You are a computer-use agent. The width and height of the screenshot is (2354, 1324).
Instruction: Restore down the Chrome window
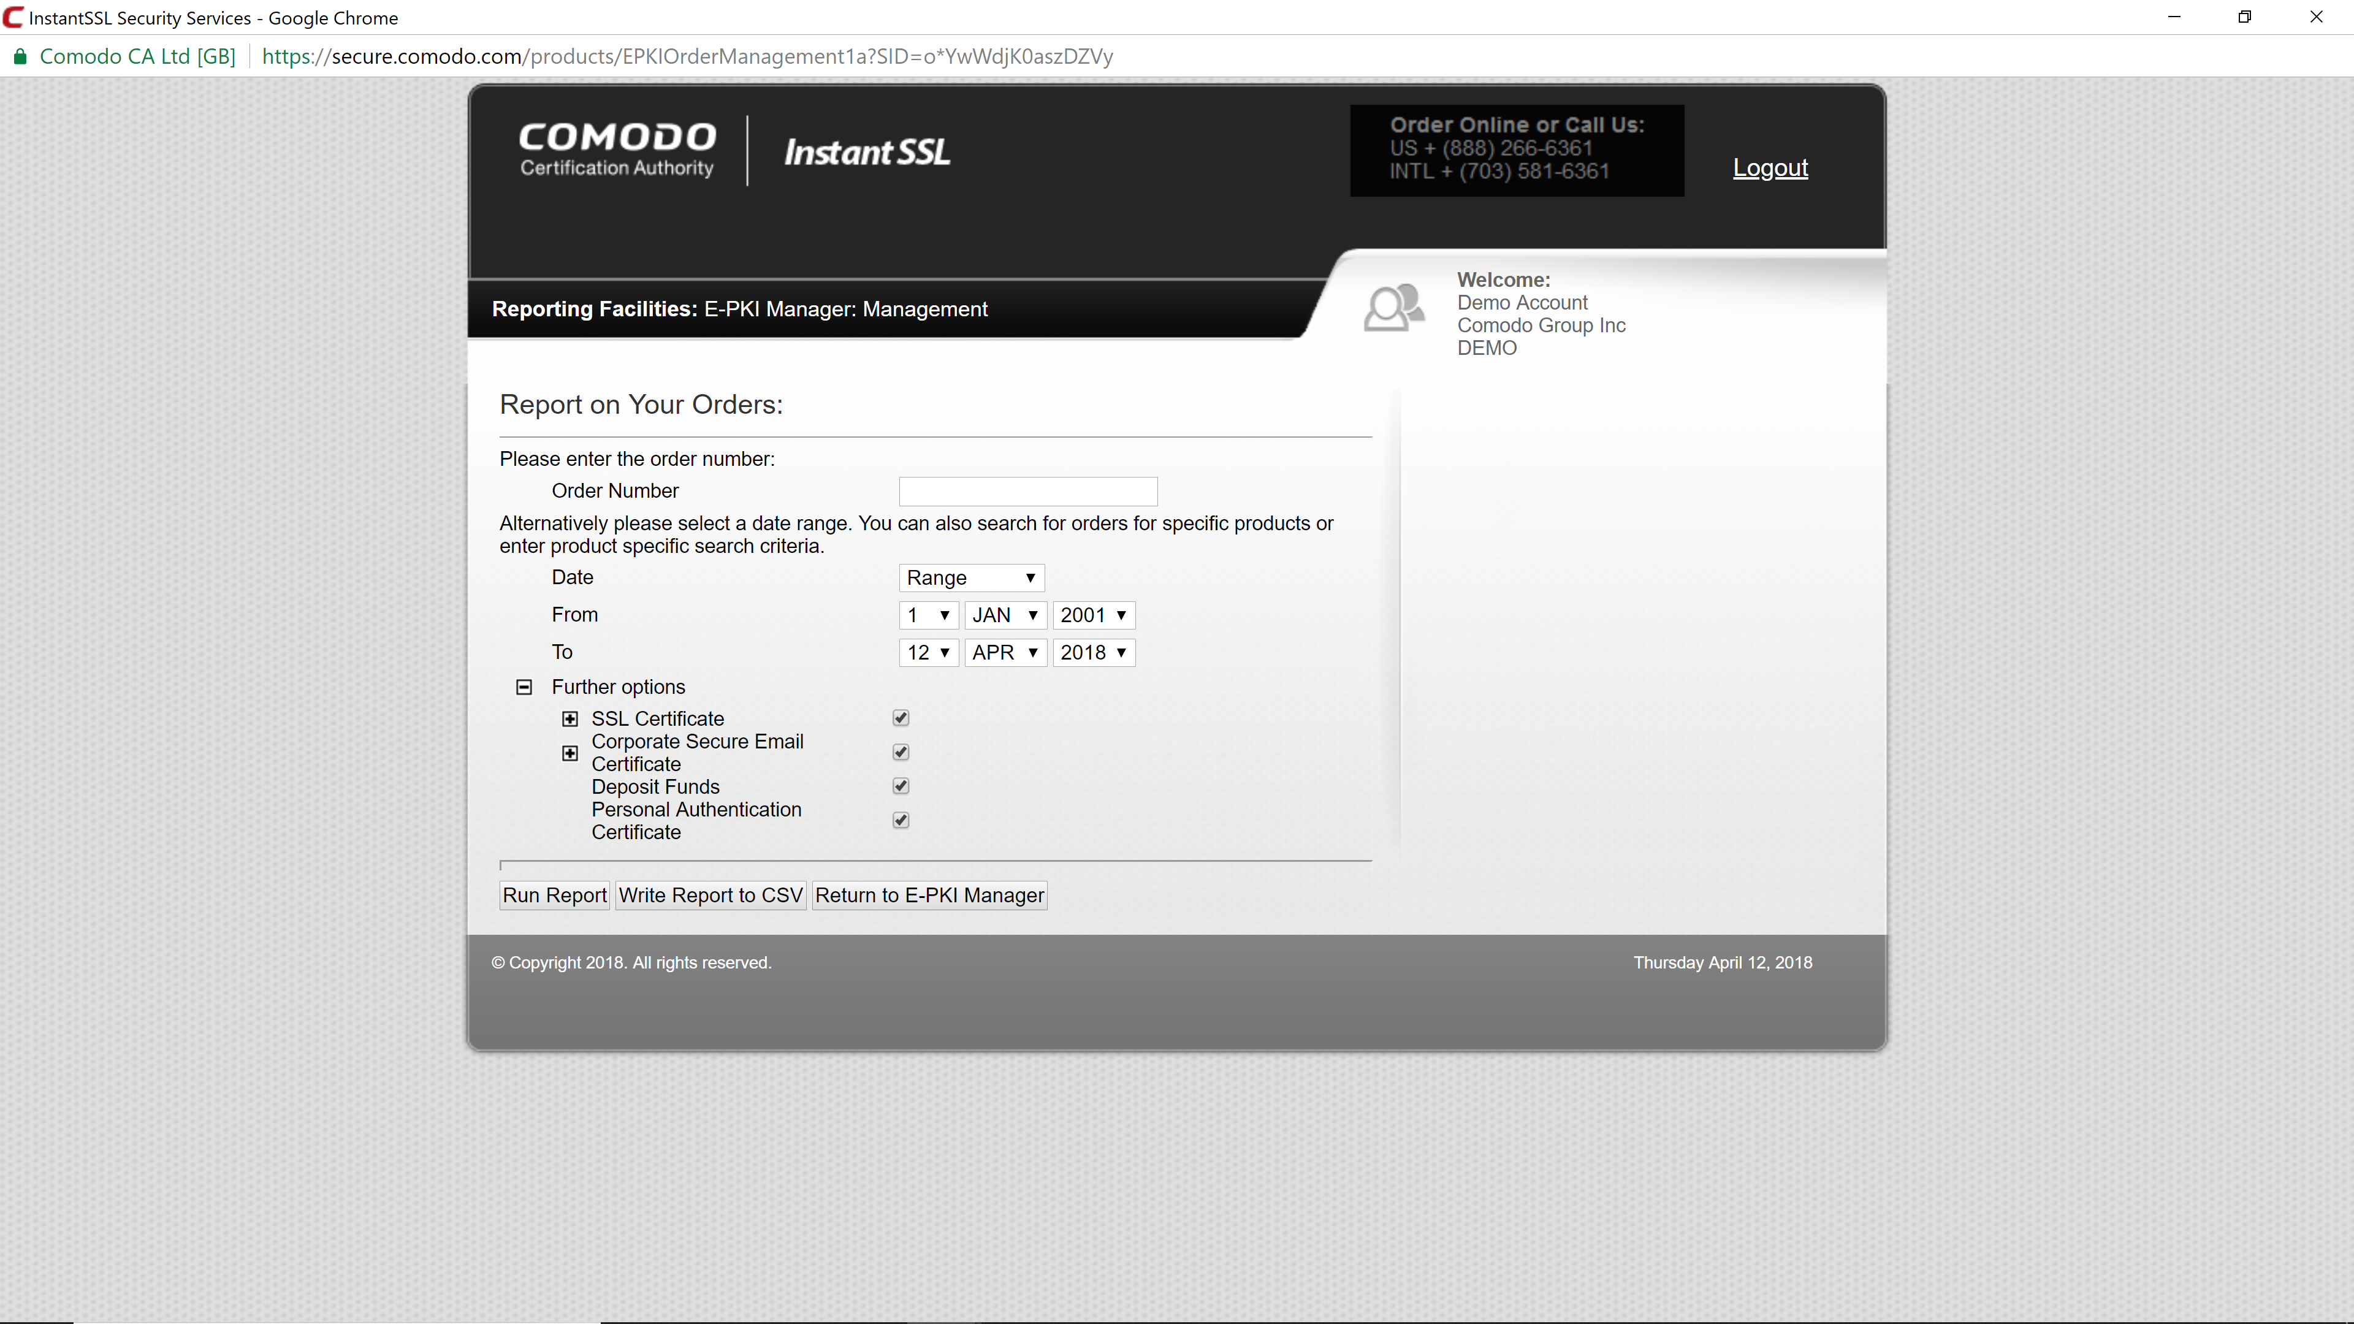[2244, 17]
